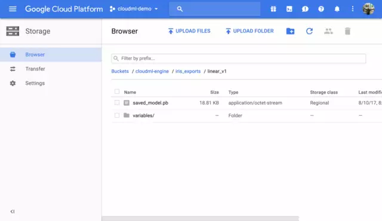Screen dimensions: 382x221
Task: Open the help question mark icon
Action: coord(321,9)
